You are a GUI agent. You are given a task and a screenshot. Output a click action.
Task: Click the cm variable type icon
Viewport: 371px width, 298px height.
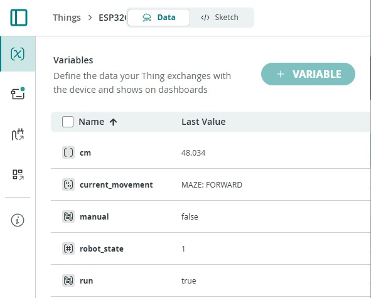tap(68, 152)
